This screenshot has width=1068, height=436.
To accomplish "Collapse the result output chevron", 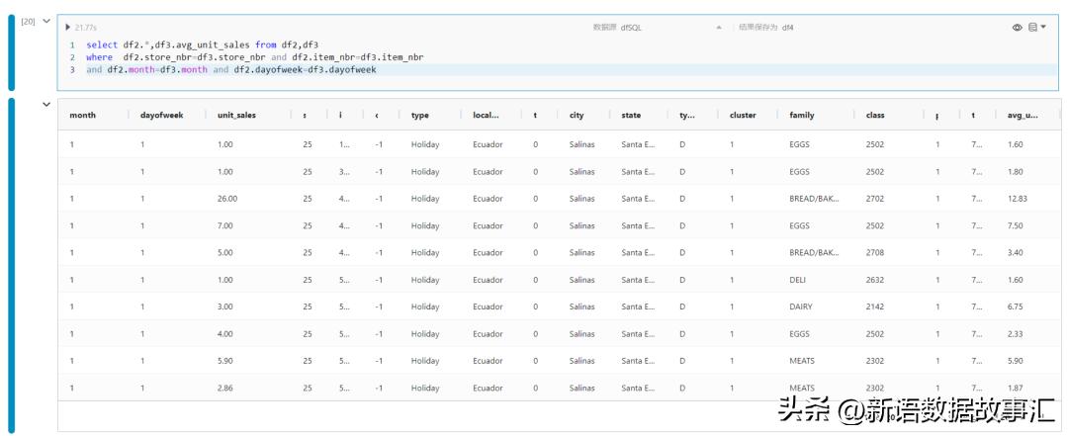I will 45,104.
